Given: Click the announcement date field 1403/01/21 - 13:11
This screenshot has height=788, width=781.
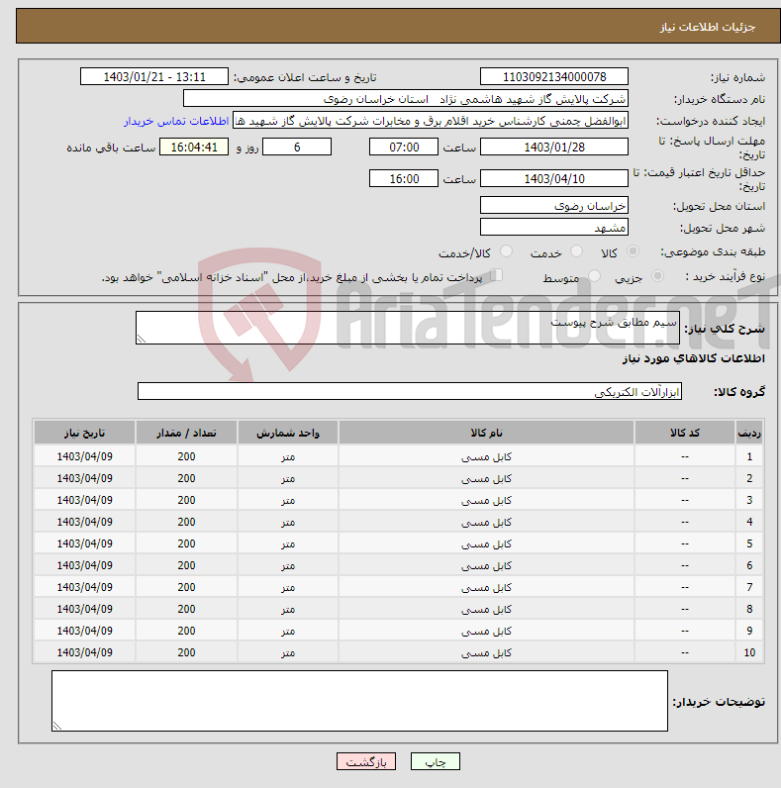Looking at the screenshot, I should pos(154,77).
